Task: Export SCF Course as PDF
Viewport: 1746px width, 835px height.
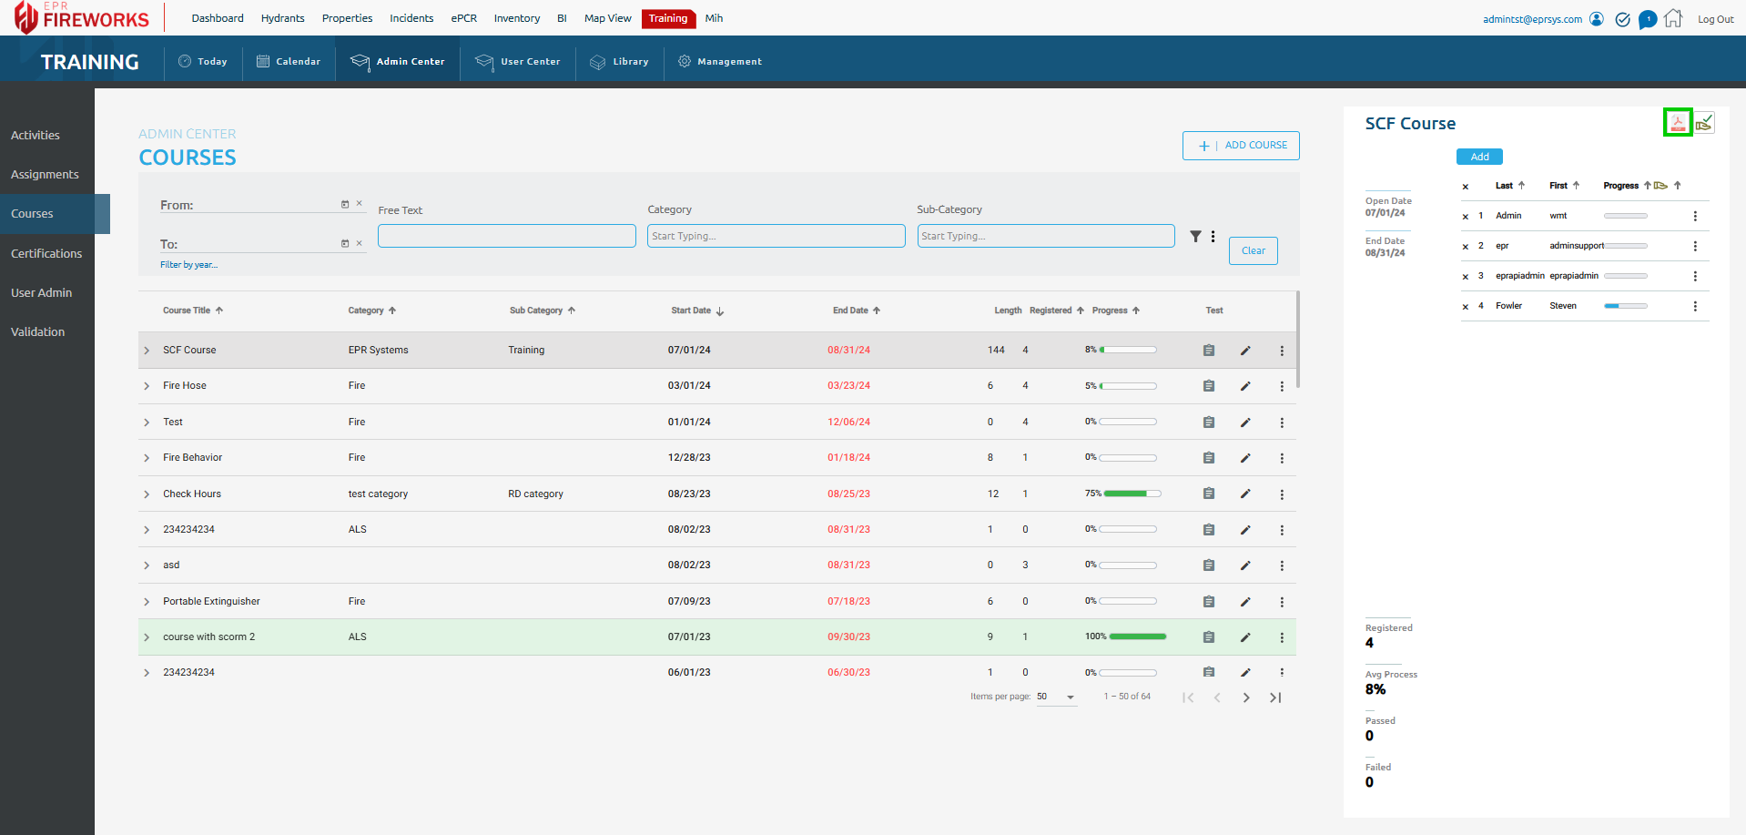Action: click(x=1677, y=123)
